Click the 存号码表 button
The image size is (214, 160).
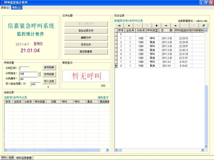point(49,74)
